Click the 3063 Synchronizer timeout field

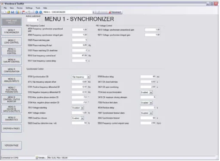(x=148, y=118)
